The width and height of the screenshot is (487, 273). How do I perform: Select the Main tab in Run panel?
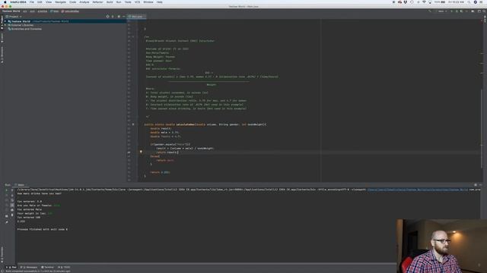click(x=21, y=185)
